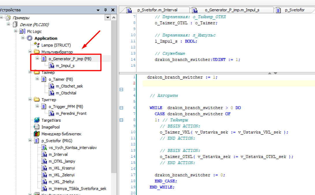
Task: Click the declaration and code pane splitter arrows
Action: tap(273, 73)
